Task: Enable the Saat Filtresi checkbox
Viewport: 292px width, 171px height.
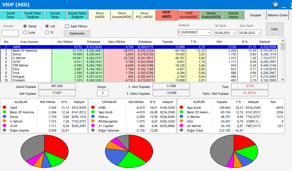Action: [67, 26]
